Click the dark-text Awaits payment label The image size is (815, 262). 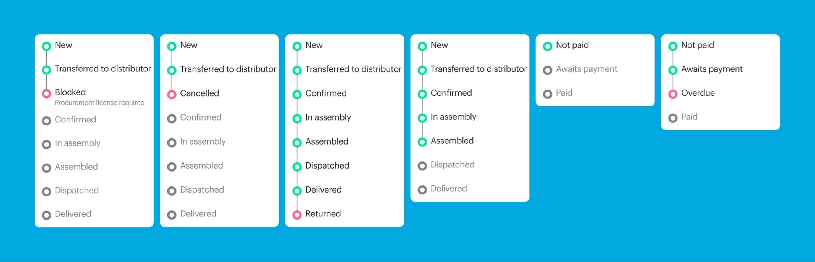712,69
